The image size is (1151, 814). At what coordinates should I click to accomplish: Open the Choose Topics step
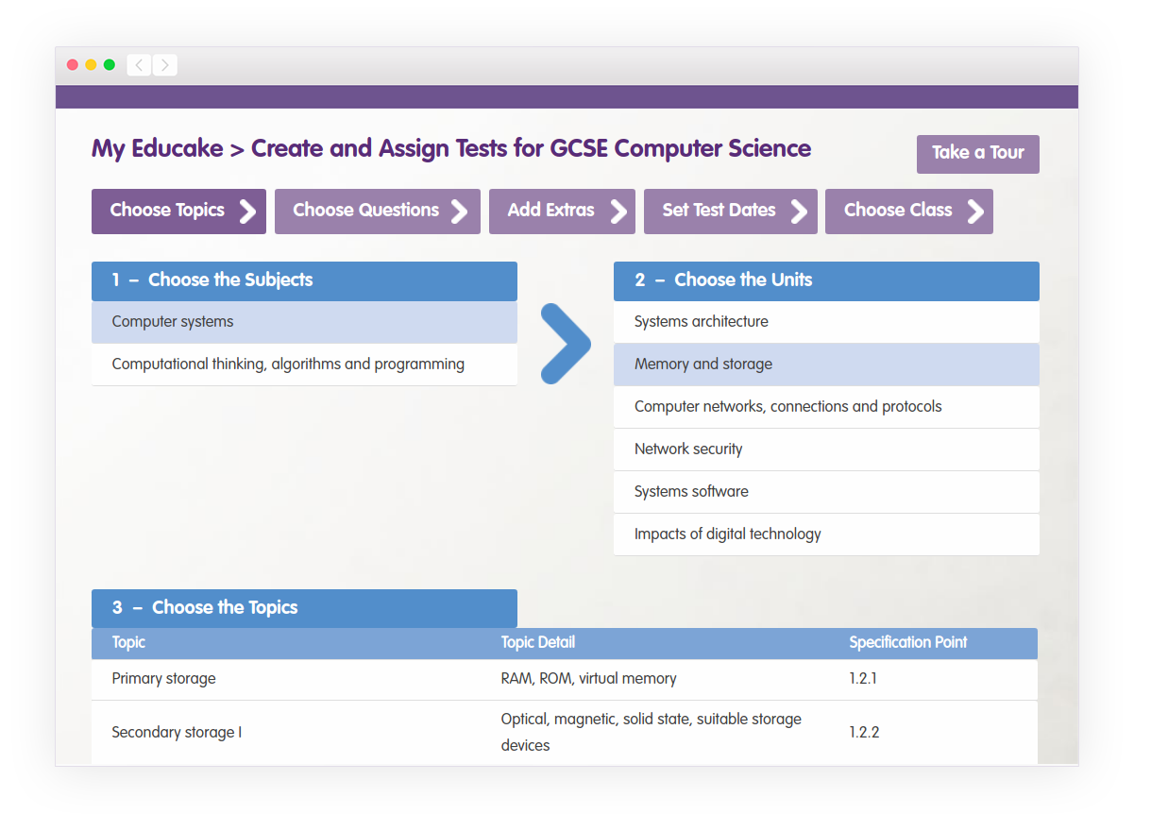178,212
